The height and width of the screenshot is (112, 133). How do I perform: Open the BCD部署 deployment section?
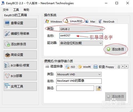tap(20, 76)
